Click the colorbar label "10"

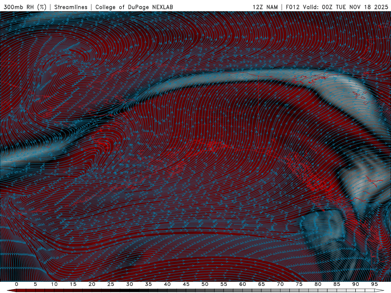(54, 284)
